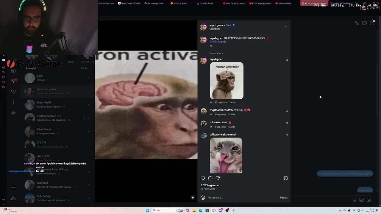381x214 pixels.
Task: Save the post with the bookmark icon
Action: click(285, 178)
